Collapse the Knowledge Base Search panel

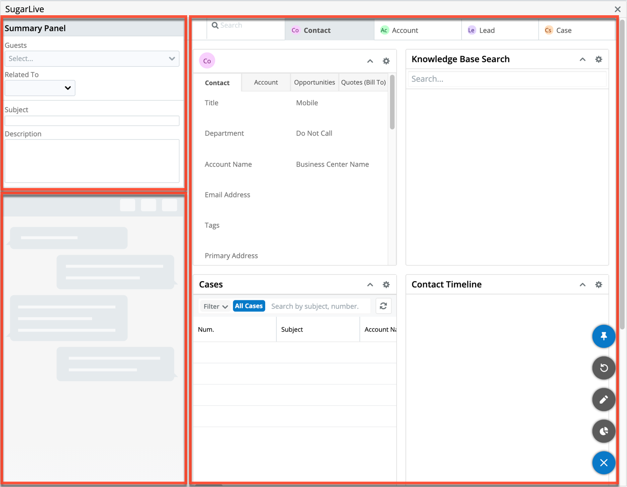pyautogui.click(x=582, y=59)
